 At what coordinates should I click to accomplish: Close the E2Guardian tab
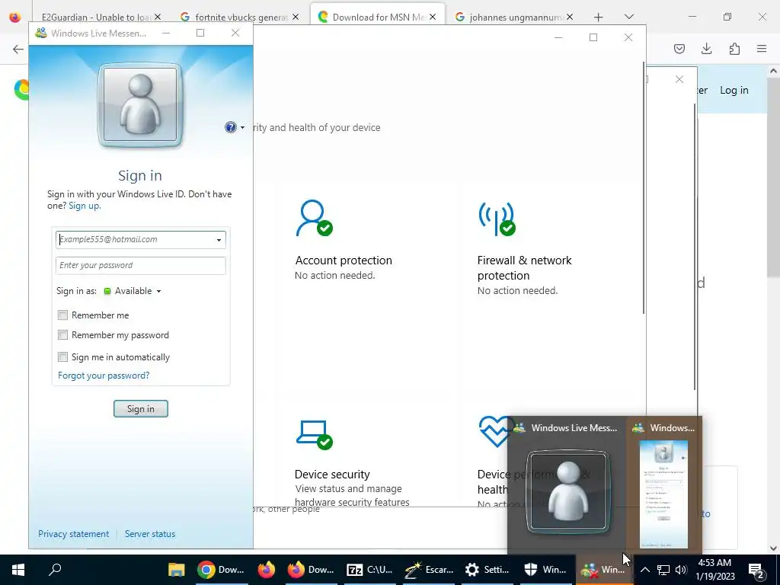click(158, 17)
